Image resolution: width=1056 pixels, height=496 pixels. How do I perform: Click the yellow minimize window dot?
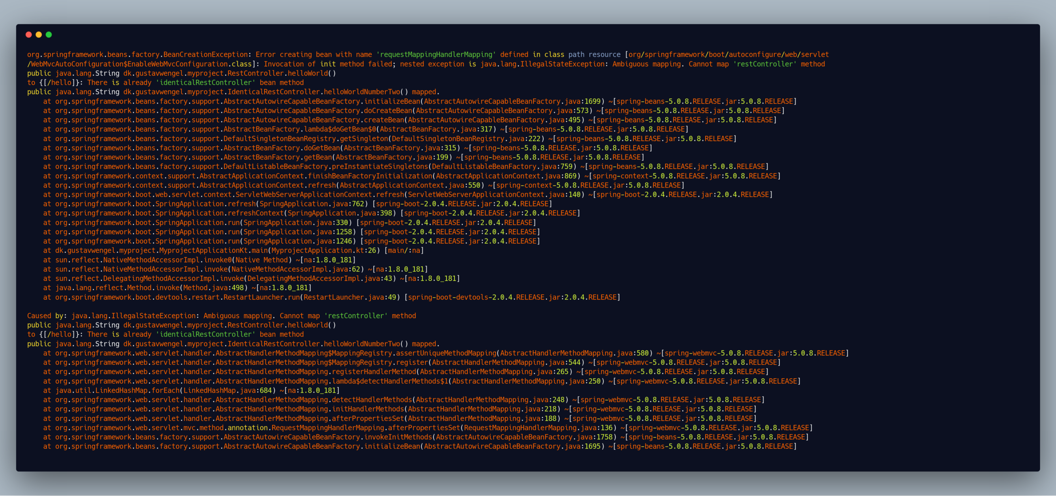[x=39, y=35]
